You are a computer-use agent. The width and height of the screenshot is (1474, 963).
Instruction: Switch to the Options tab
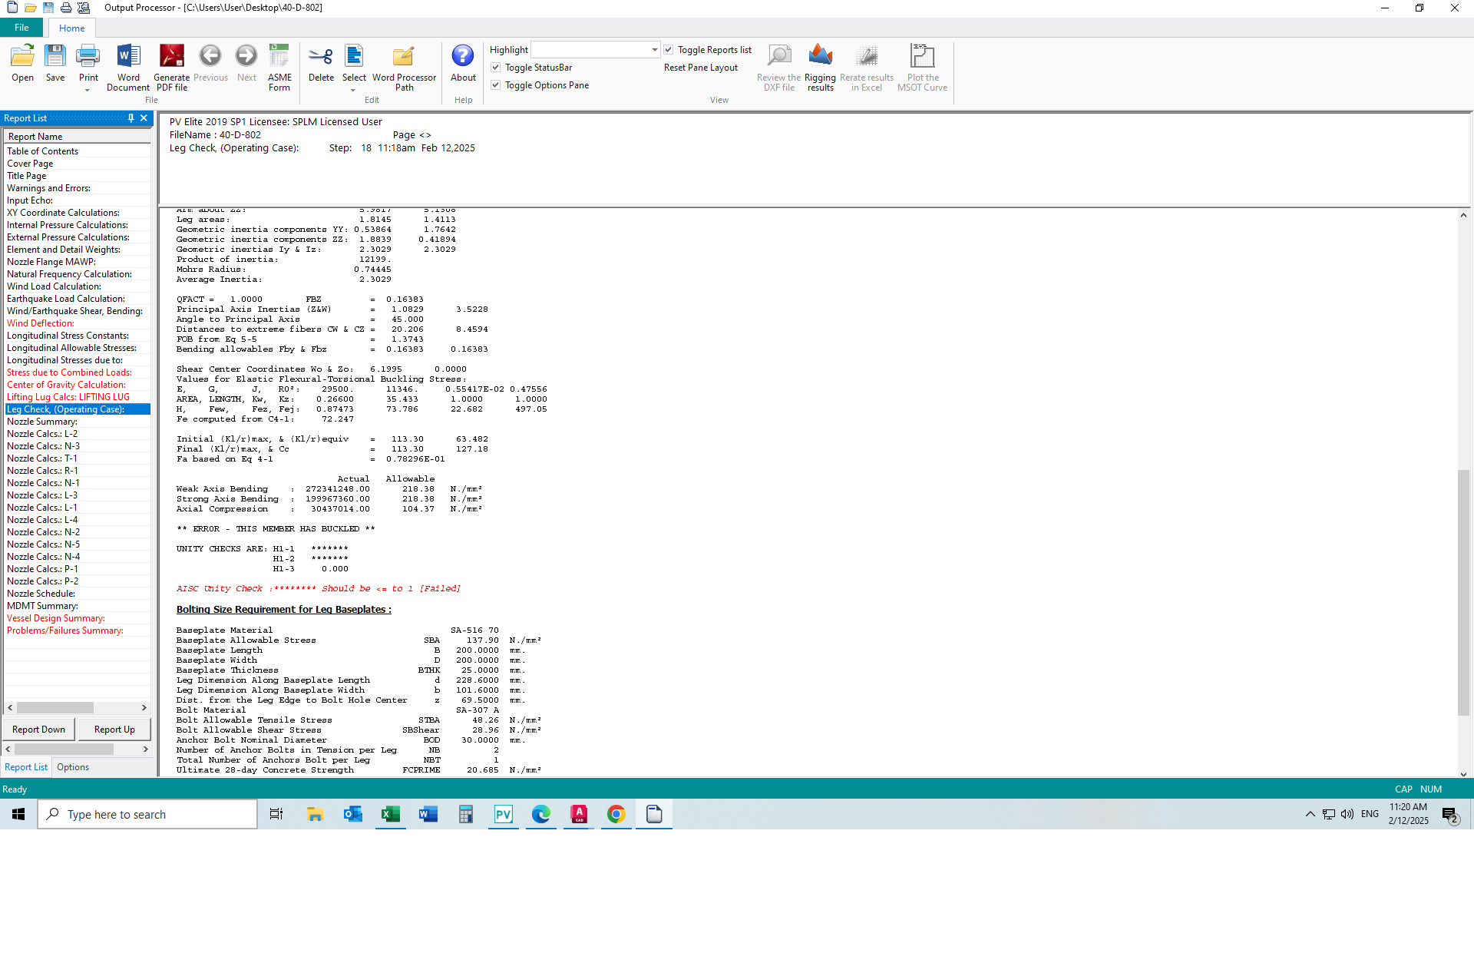(x=73, y=767)
